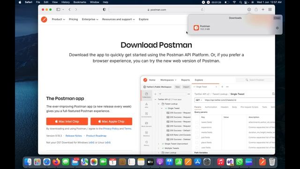Open the Privacy Policy link
The image size is (300, 169).
click(111, 129)
